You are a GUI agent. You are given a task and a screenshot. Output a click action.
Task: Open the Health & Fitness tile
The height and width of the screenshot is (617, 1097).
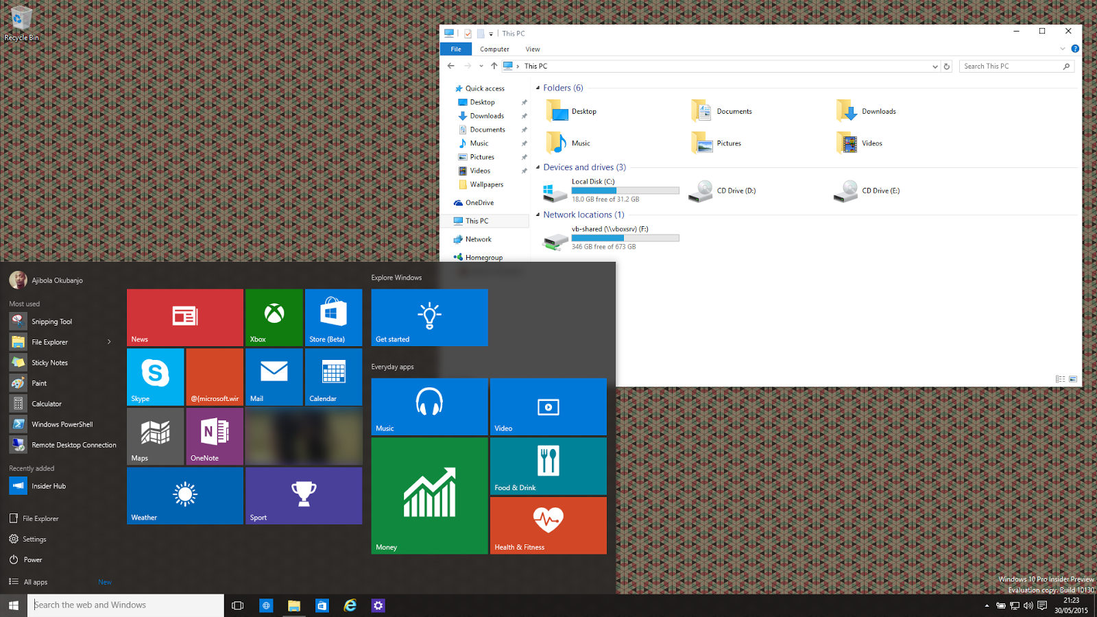tap(548, 526)
